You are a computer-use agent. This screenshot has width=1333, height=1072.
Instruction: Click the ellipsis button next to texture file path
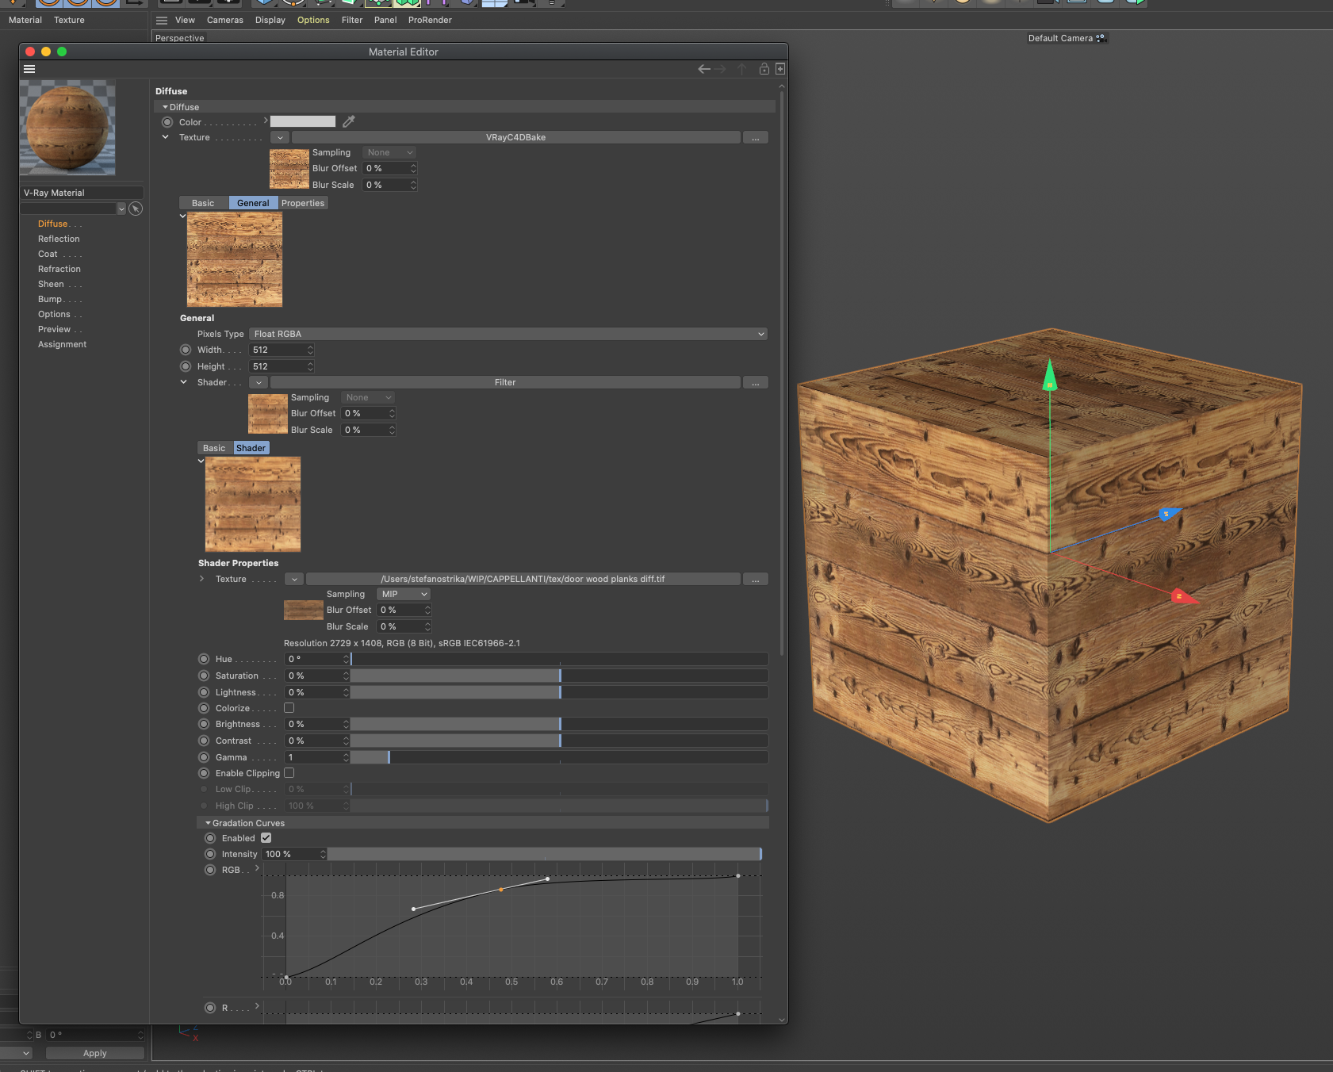coord(756,580)
